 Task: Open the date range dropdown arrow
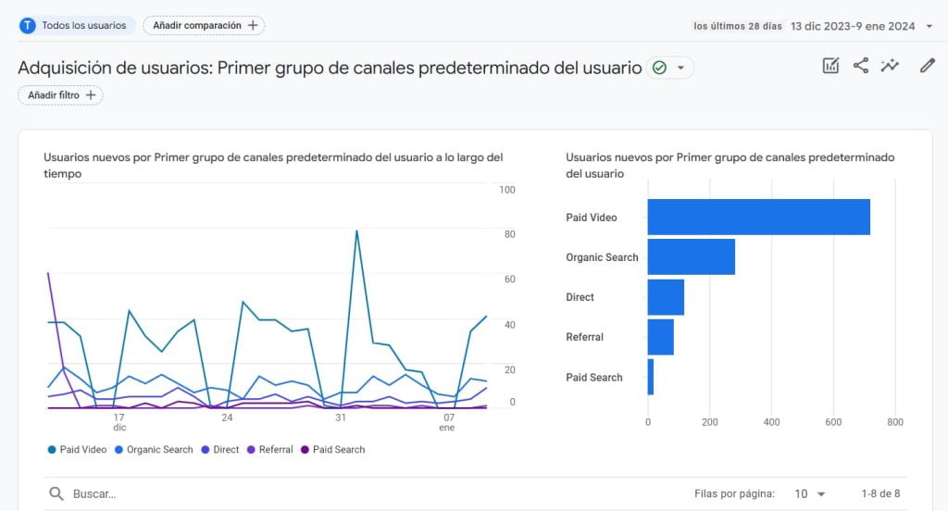(x=929, y=26)
